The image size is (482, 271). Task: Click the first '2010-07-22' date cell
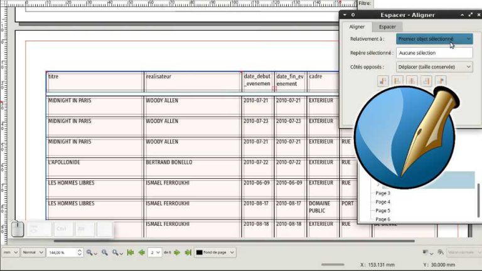coord(257,167)
